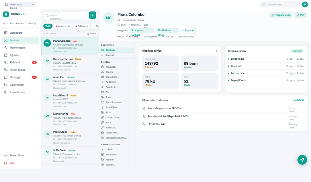Filter patients by Follow-up
311x182 pixels.
pyautogui.click(x=82, y=26)
